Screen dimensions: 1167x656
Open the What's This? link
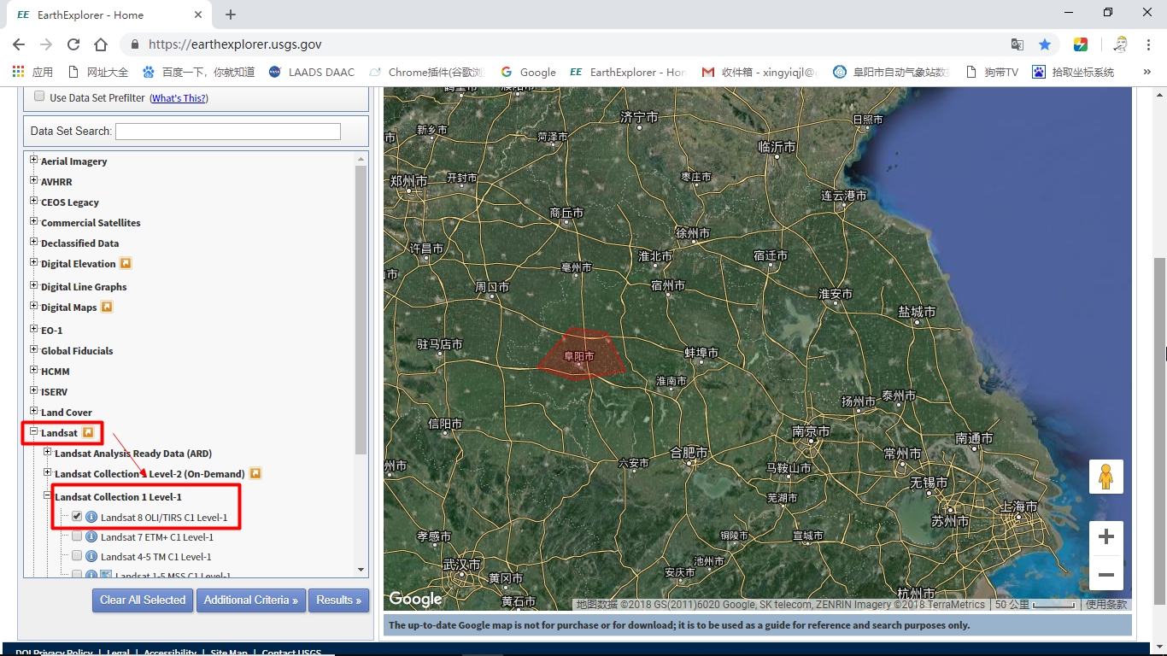[179, 98]
